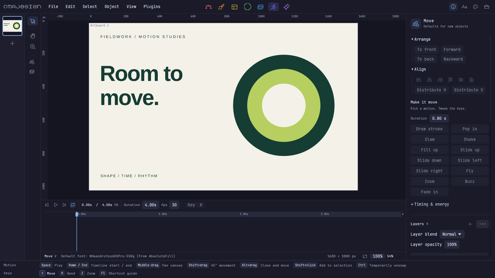Click the green circle mode icon
The image size is (495, 278).
point(247,7)
